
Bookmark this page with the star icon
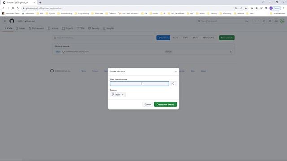point(246,8)
